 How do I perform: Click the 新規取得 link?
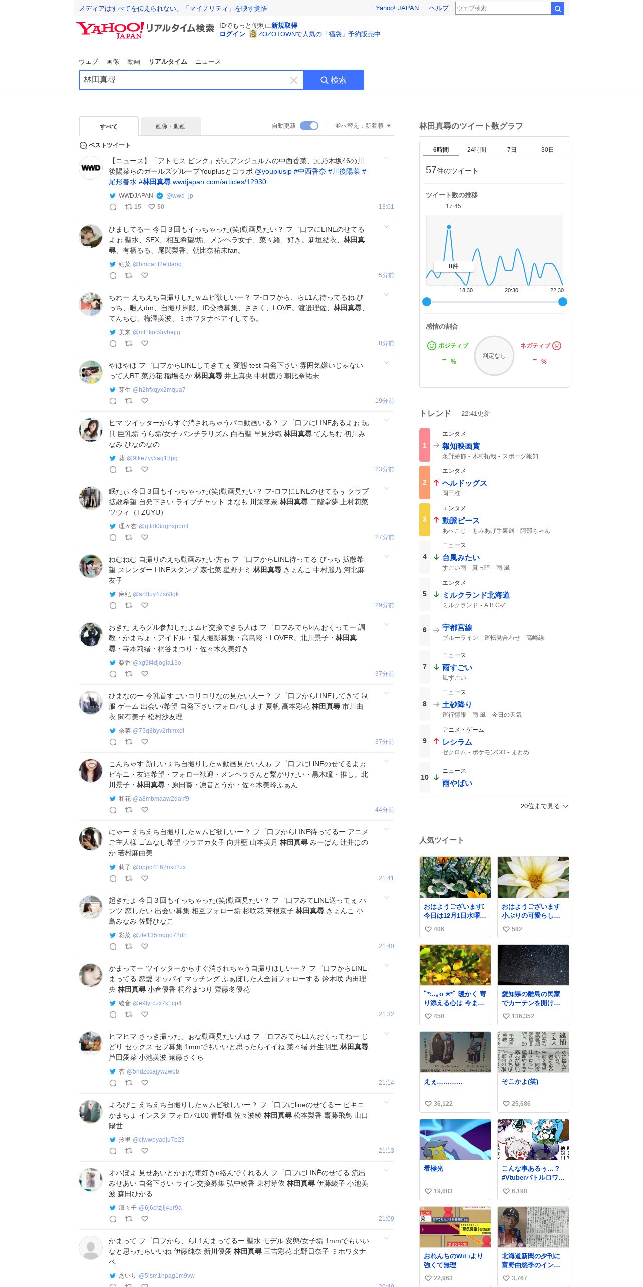point(284,26)
